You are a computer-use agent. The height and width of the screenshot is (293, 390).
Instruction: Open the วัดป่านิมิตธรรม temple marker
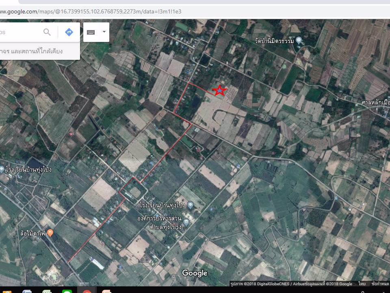click(x=299, y=40)
